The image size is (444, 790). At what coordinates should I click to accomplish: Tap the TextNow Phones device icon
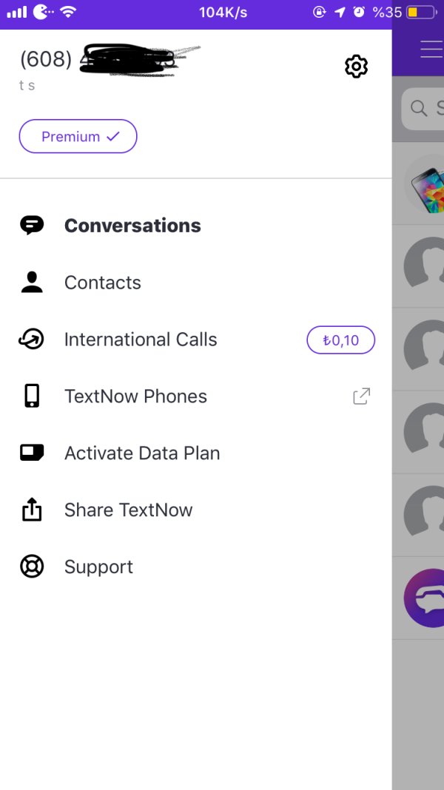tap(32, 396)
